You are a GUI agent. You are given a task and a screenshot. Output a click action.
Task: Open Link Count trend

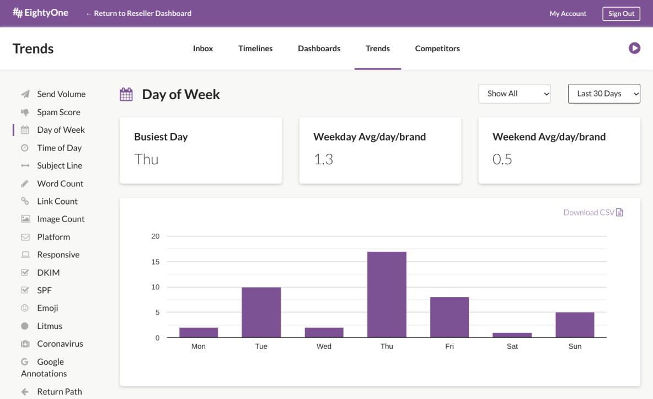tap(57, 201)
